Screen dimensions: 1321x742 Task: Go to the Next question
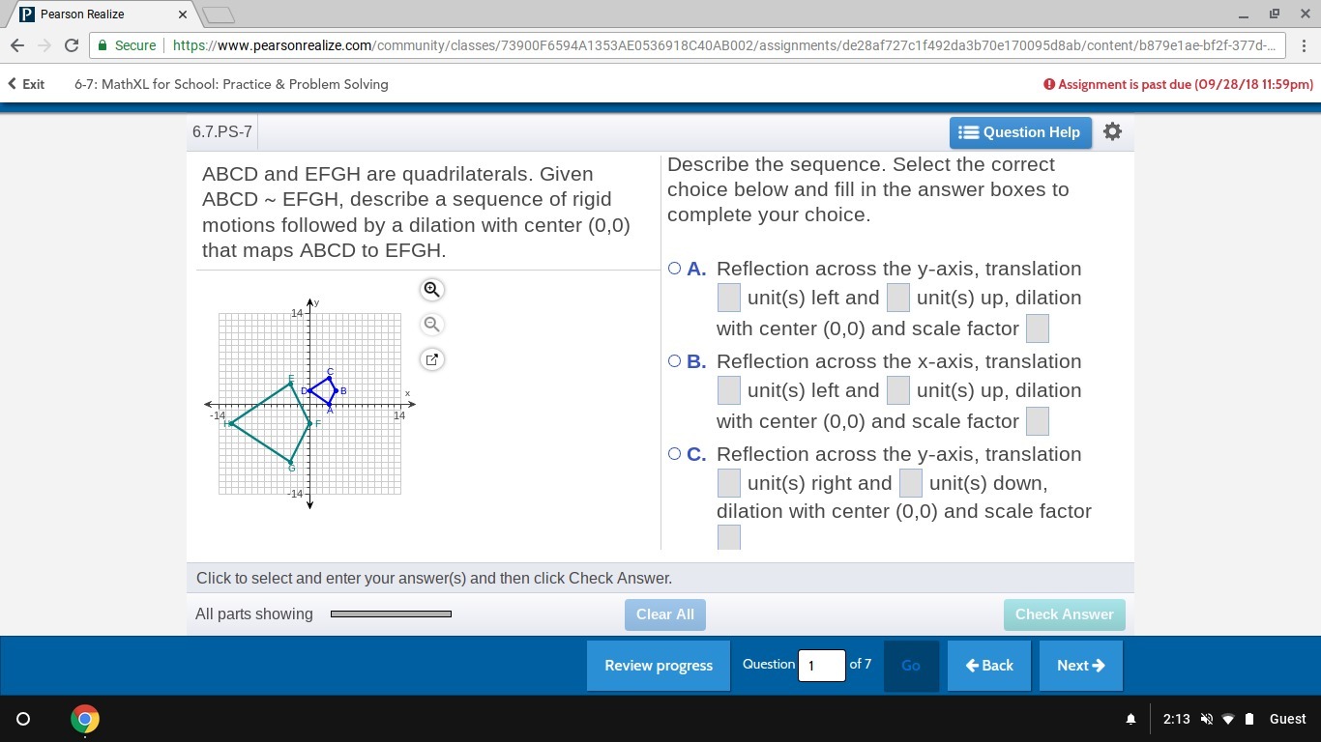click(1080, 666)
